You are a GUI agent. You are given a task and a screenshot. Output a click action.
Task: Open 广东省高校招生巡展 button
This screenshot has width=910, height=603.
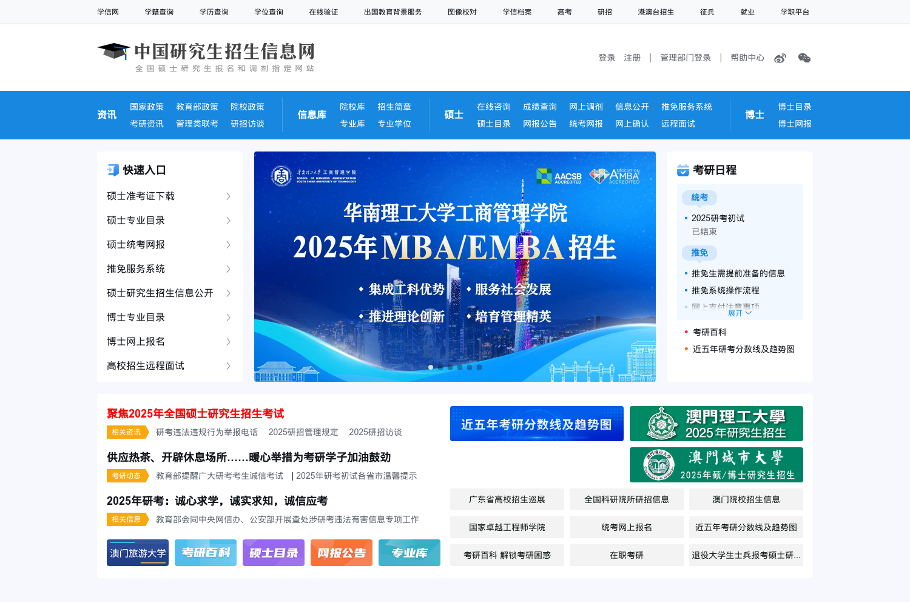click(507, 499)
